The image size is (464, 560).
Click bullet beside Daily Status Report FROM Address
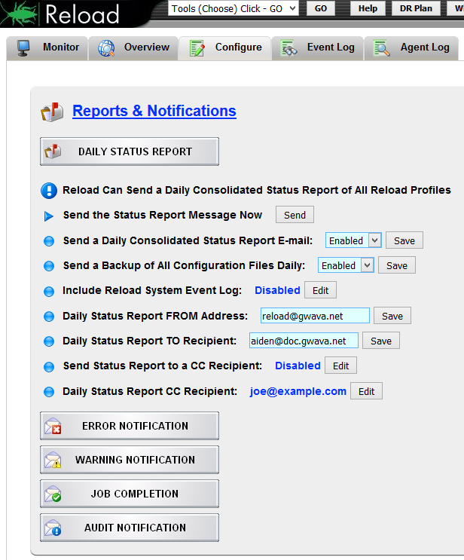49,317
